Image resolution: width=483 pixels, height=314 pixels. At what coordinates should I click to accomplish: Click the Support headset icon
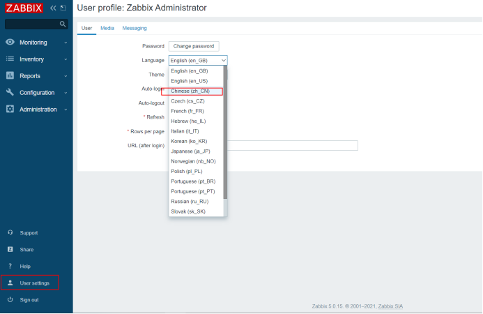coord(10,232)
